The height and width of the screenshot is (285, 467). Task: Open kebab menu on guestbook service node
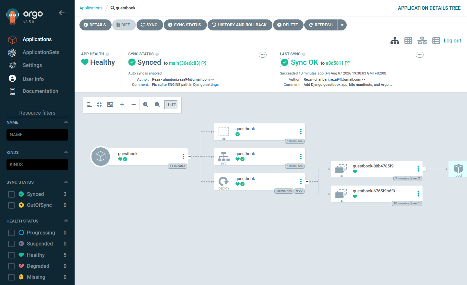tap(301, 157)
